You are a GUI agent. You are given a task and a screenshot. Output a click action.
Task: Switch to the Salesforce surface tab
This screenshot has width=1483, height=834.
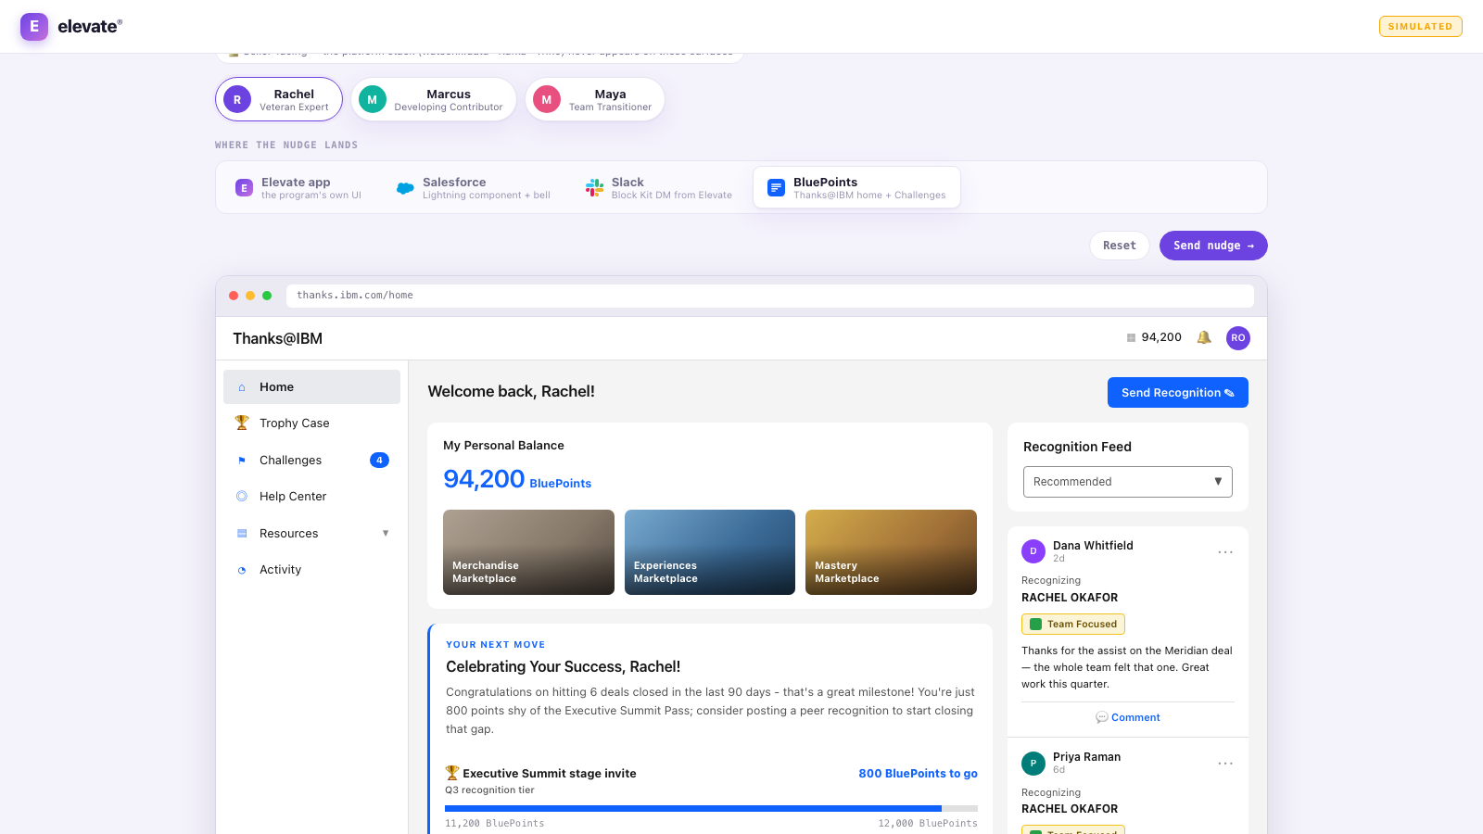pos(474,188)
